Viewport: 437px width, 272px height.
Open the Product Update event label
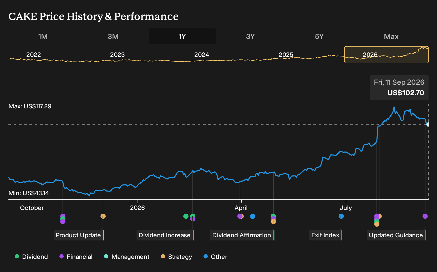click(x=79, y=235)
